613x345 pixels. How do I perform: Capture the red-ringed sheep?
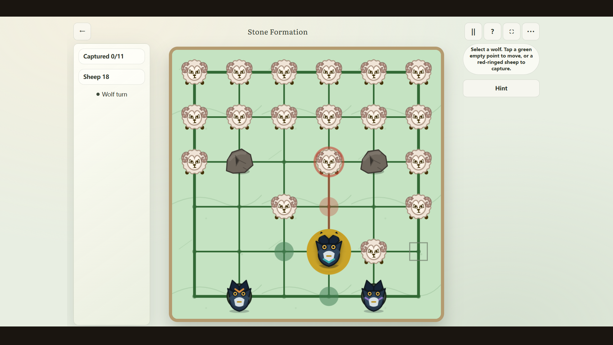pyautogui.click(x=329, y=162)
